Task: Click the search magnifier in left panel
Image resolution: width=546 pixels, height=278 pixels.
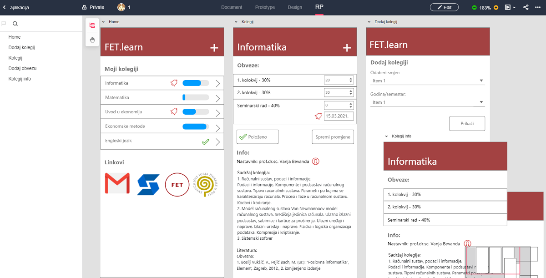Action: point(15,24)
